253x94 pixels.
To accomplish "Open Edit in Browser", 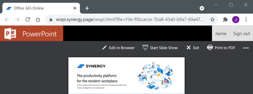I will pyautogui.click(x=118, y=48).
